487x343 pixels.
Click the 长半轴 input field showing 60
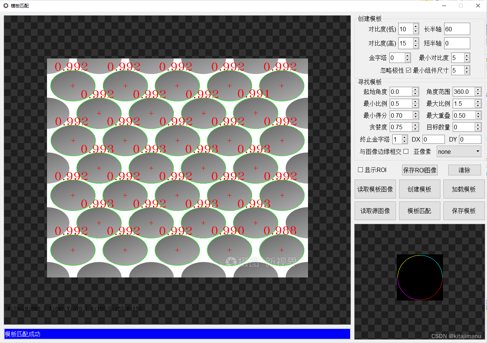coord(457,29)
